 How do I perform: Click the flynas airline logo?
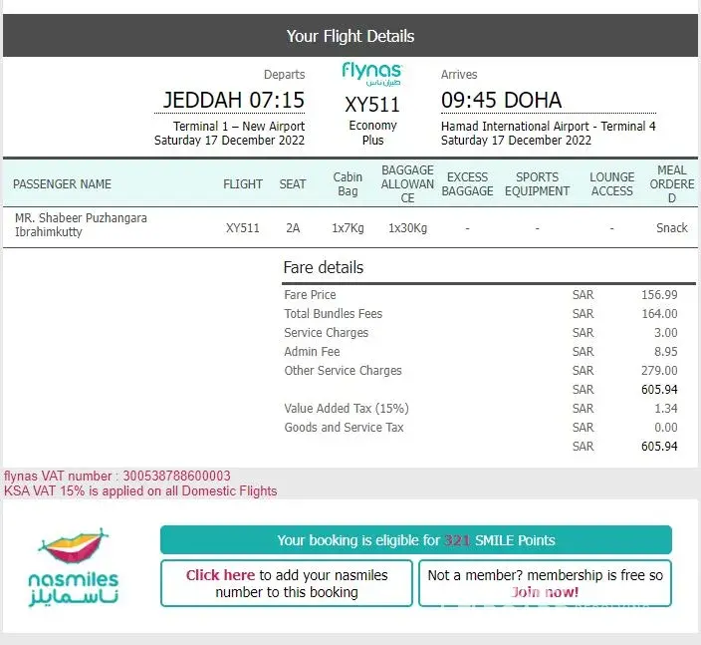click(372, 74)
